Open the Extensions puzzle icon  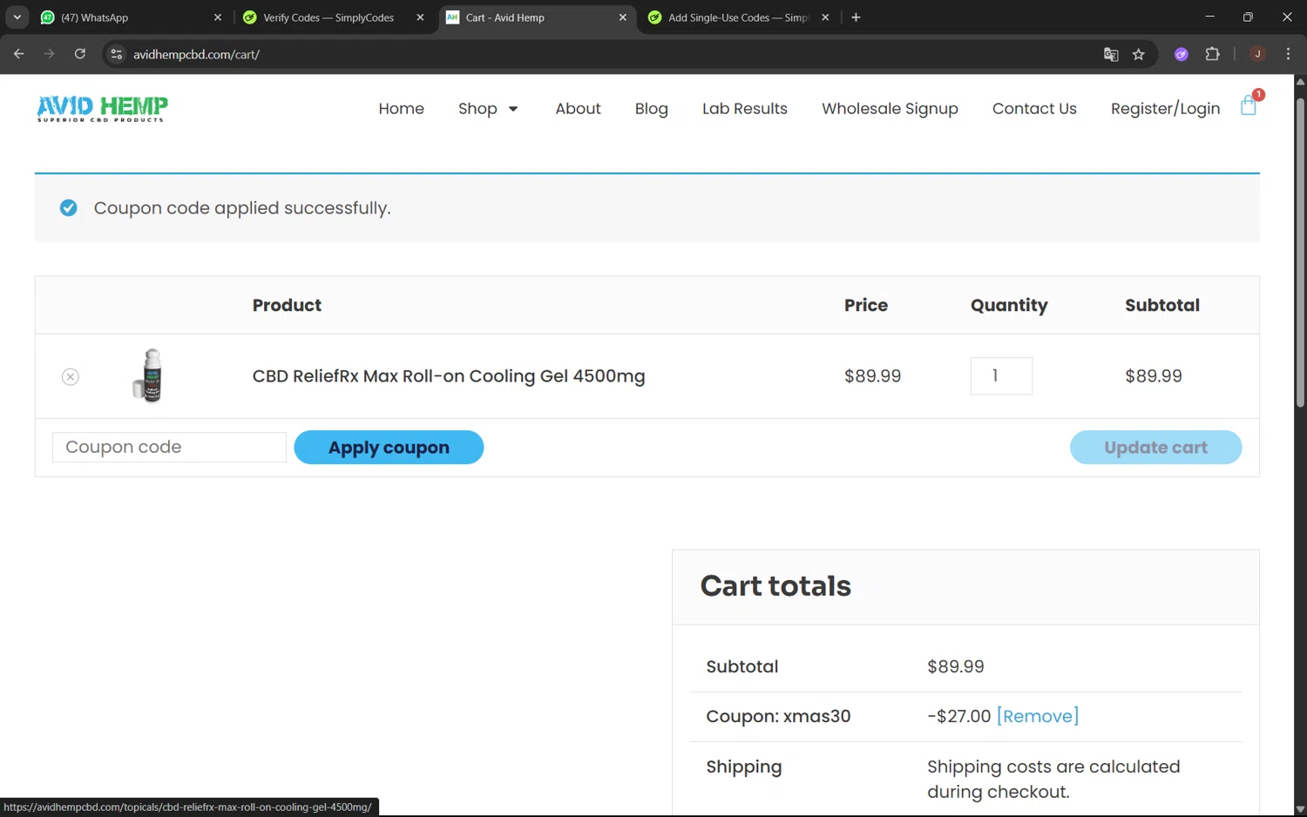tap(1212, 54)
